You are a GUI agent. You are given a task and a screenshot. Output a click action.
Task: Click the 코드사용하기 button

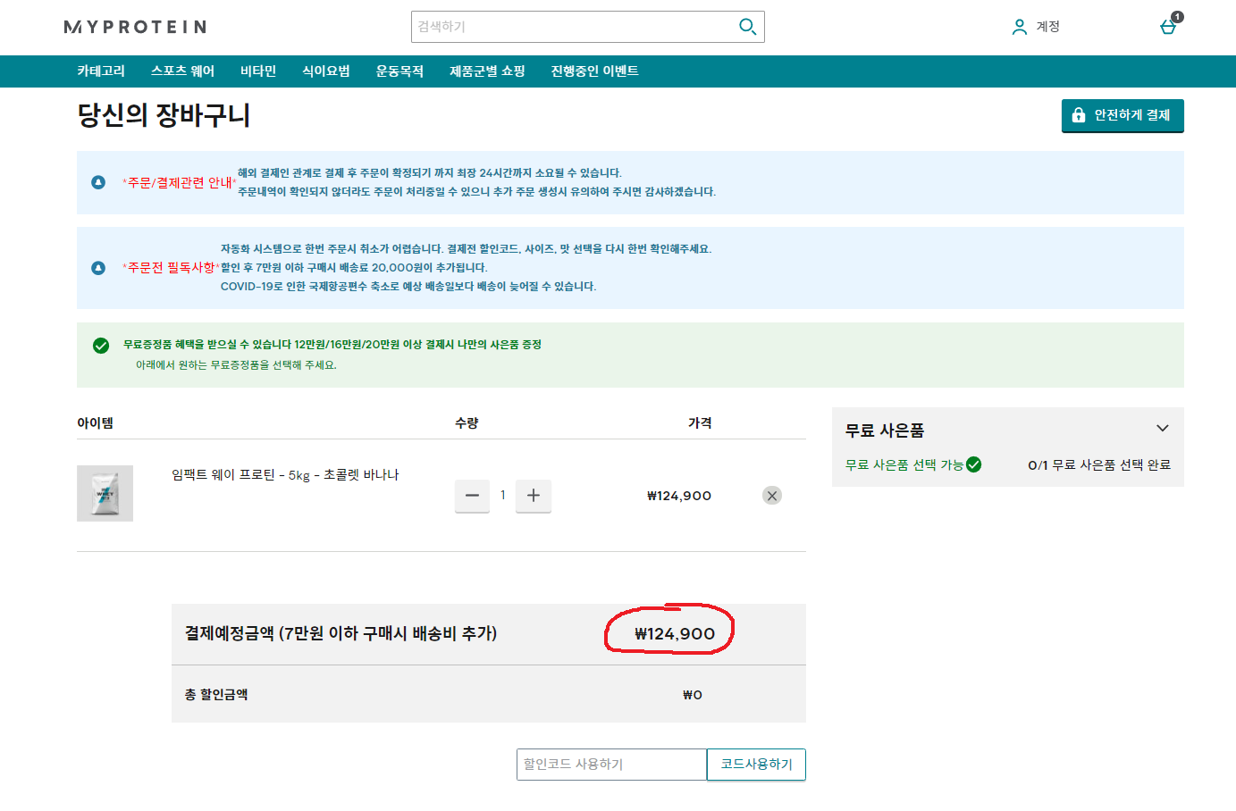coord(756,765)
